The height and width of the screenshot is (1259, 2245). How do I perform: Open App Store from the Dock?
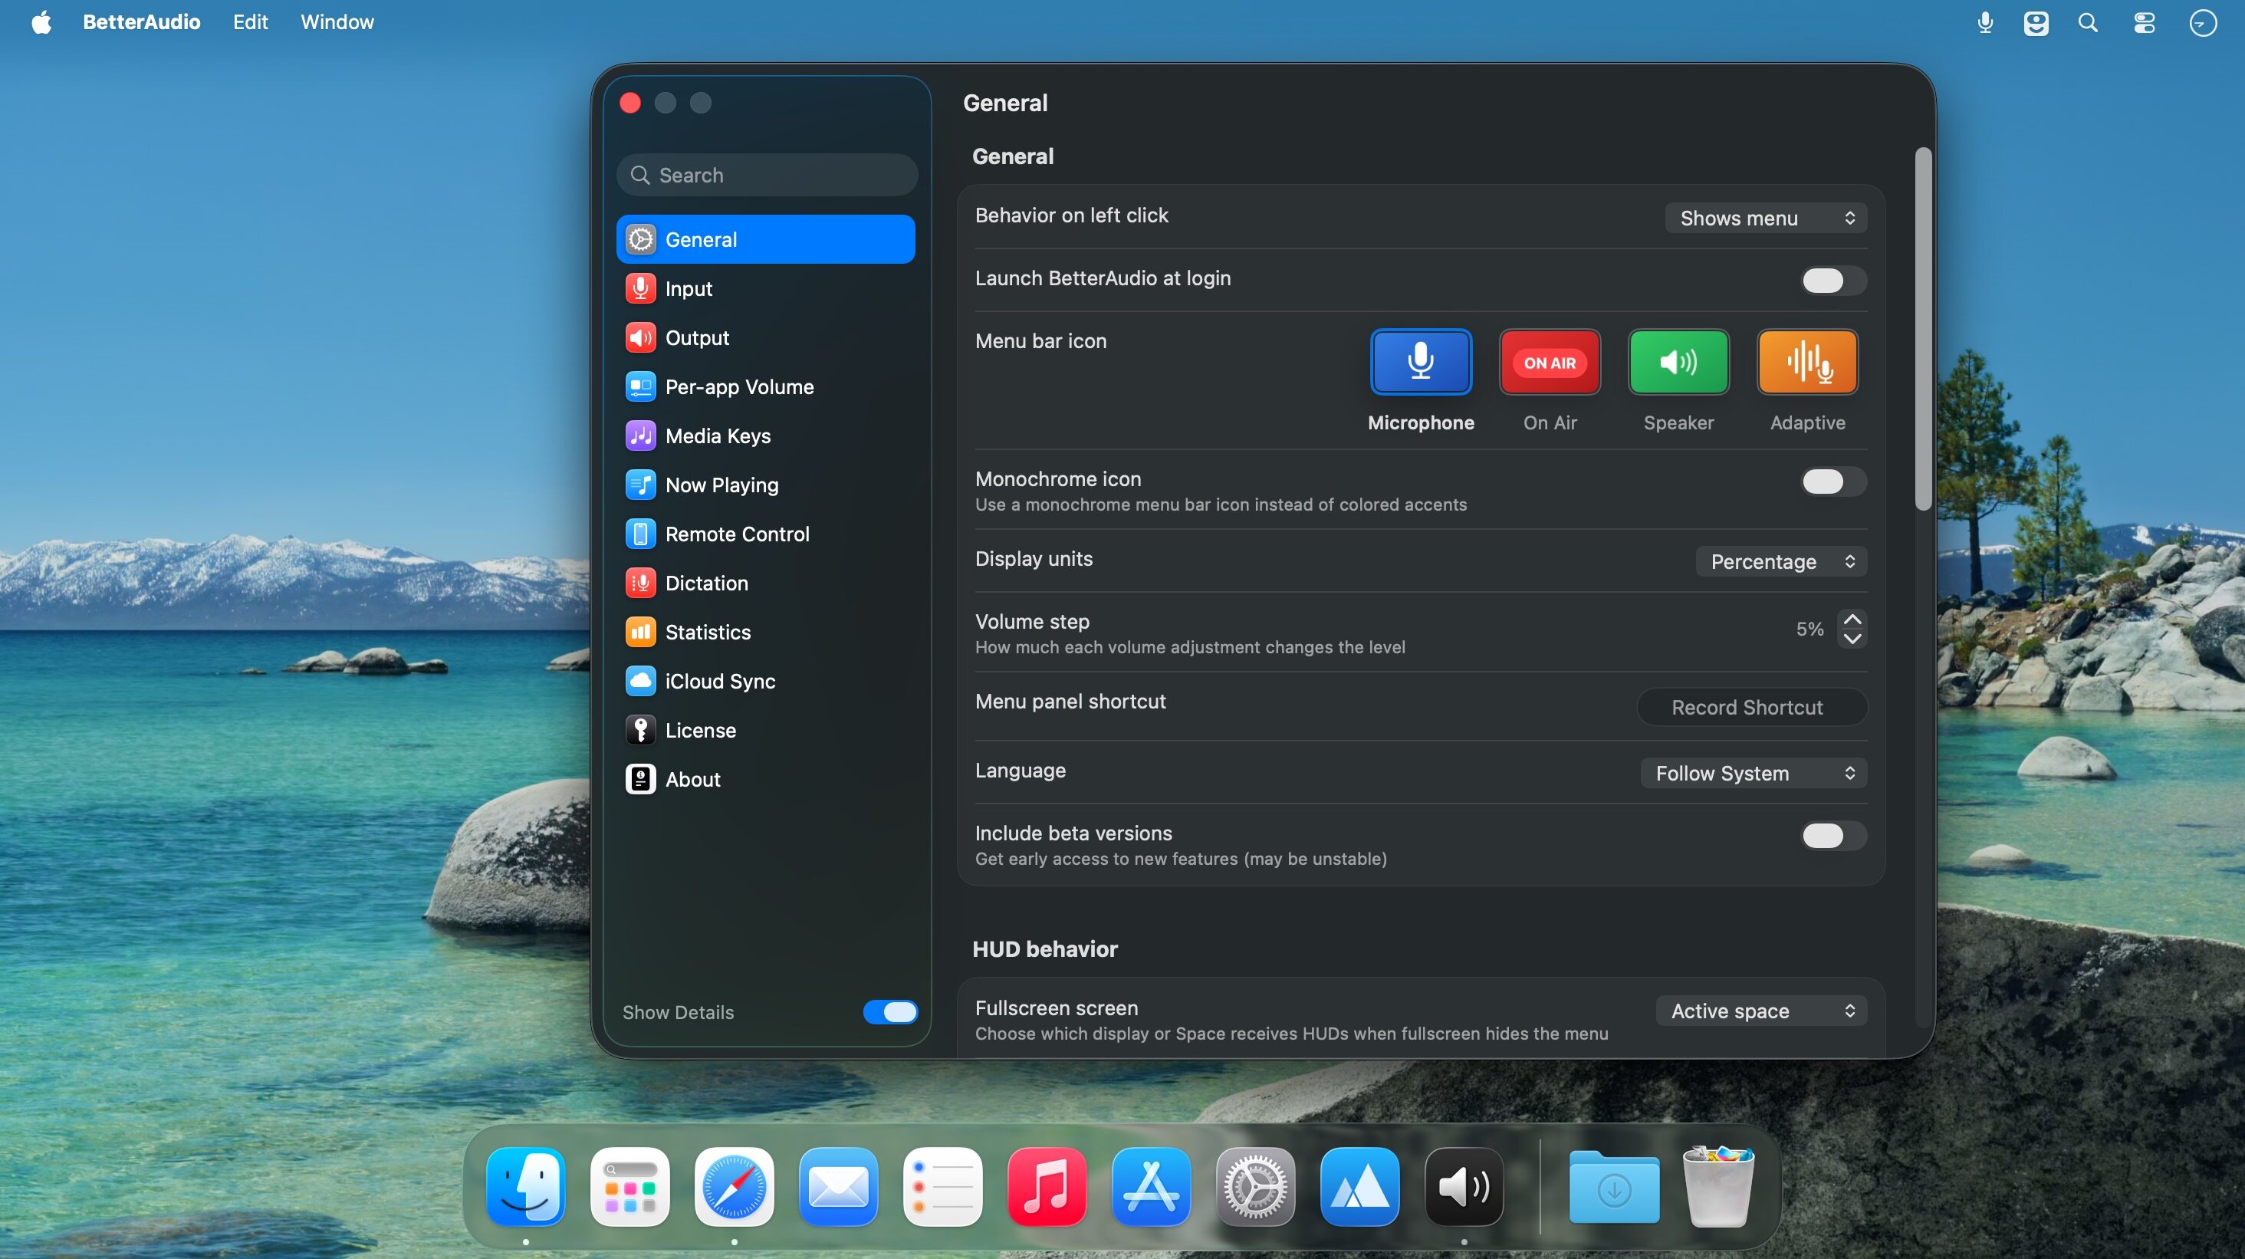[1150, 1186]
